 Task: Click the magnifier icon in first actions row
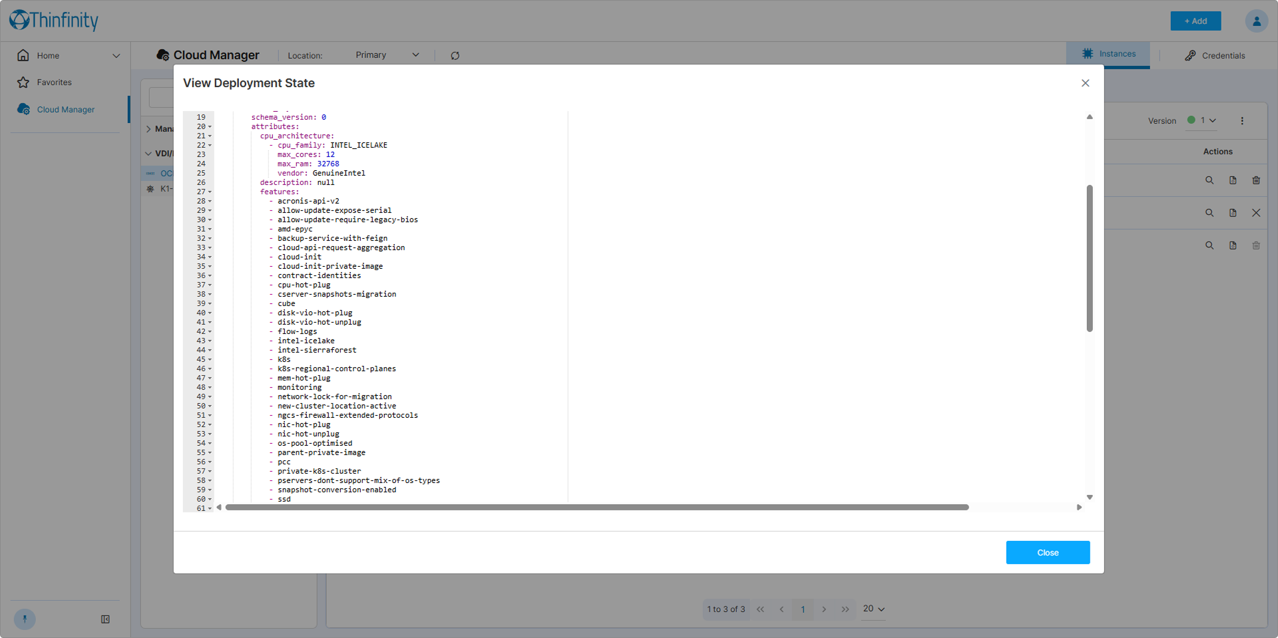[1209, 180]
